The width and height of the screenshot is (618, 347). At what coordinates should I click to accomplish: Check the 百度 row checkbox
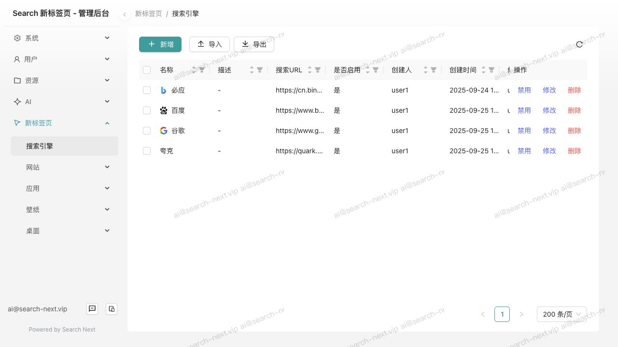click(x=147, y=110)
